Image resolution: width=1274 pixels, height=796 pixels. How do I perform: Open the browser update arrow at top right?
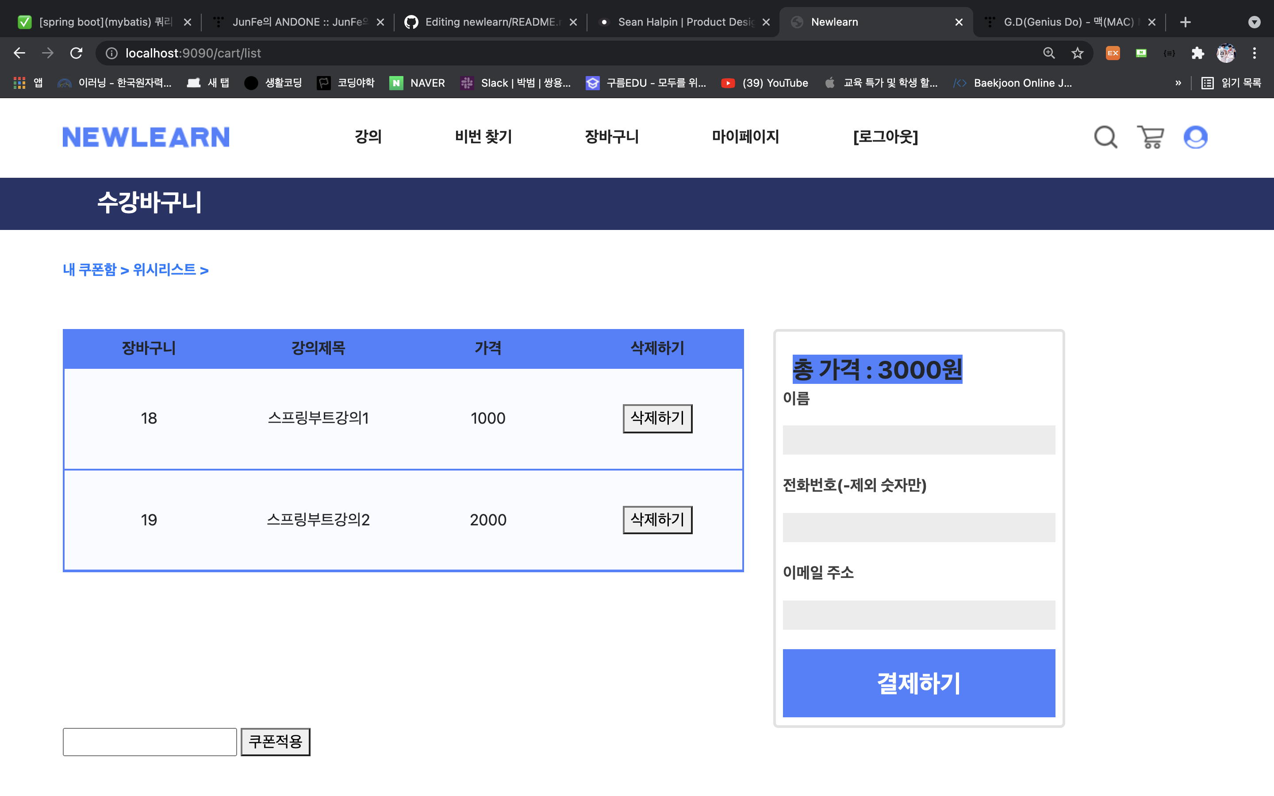coord(1254,22)
